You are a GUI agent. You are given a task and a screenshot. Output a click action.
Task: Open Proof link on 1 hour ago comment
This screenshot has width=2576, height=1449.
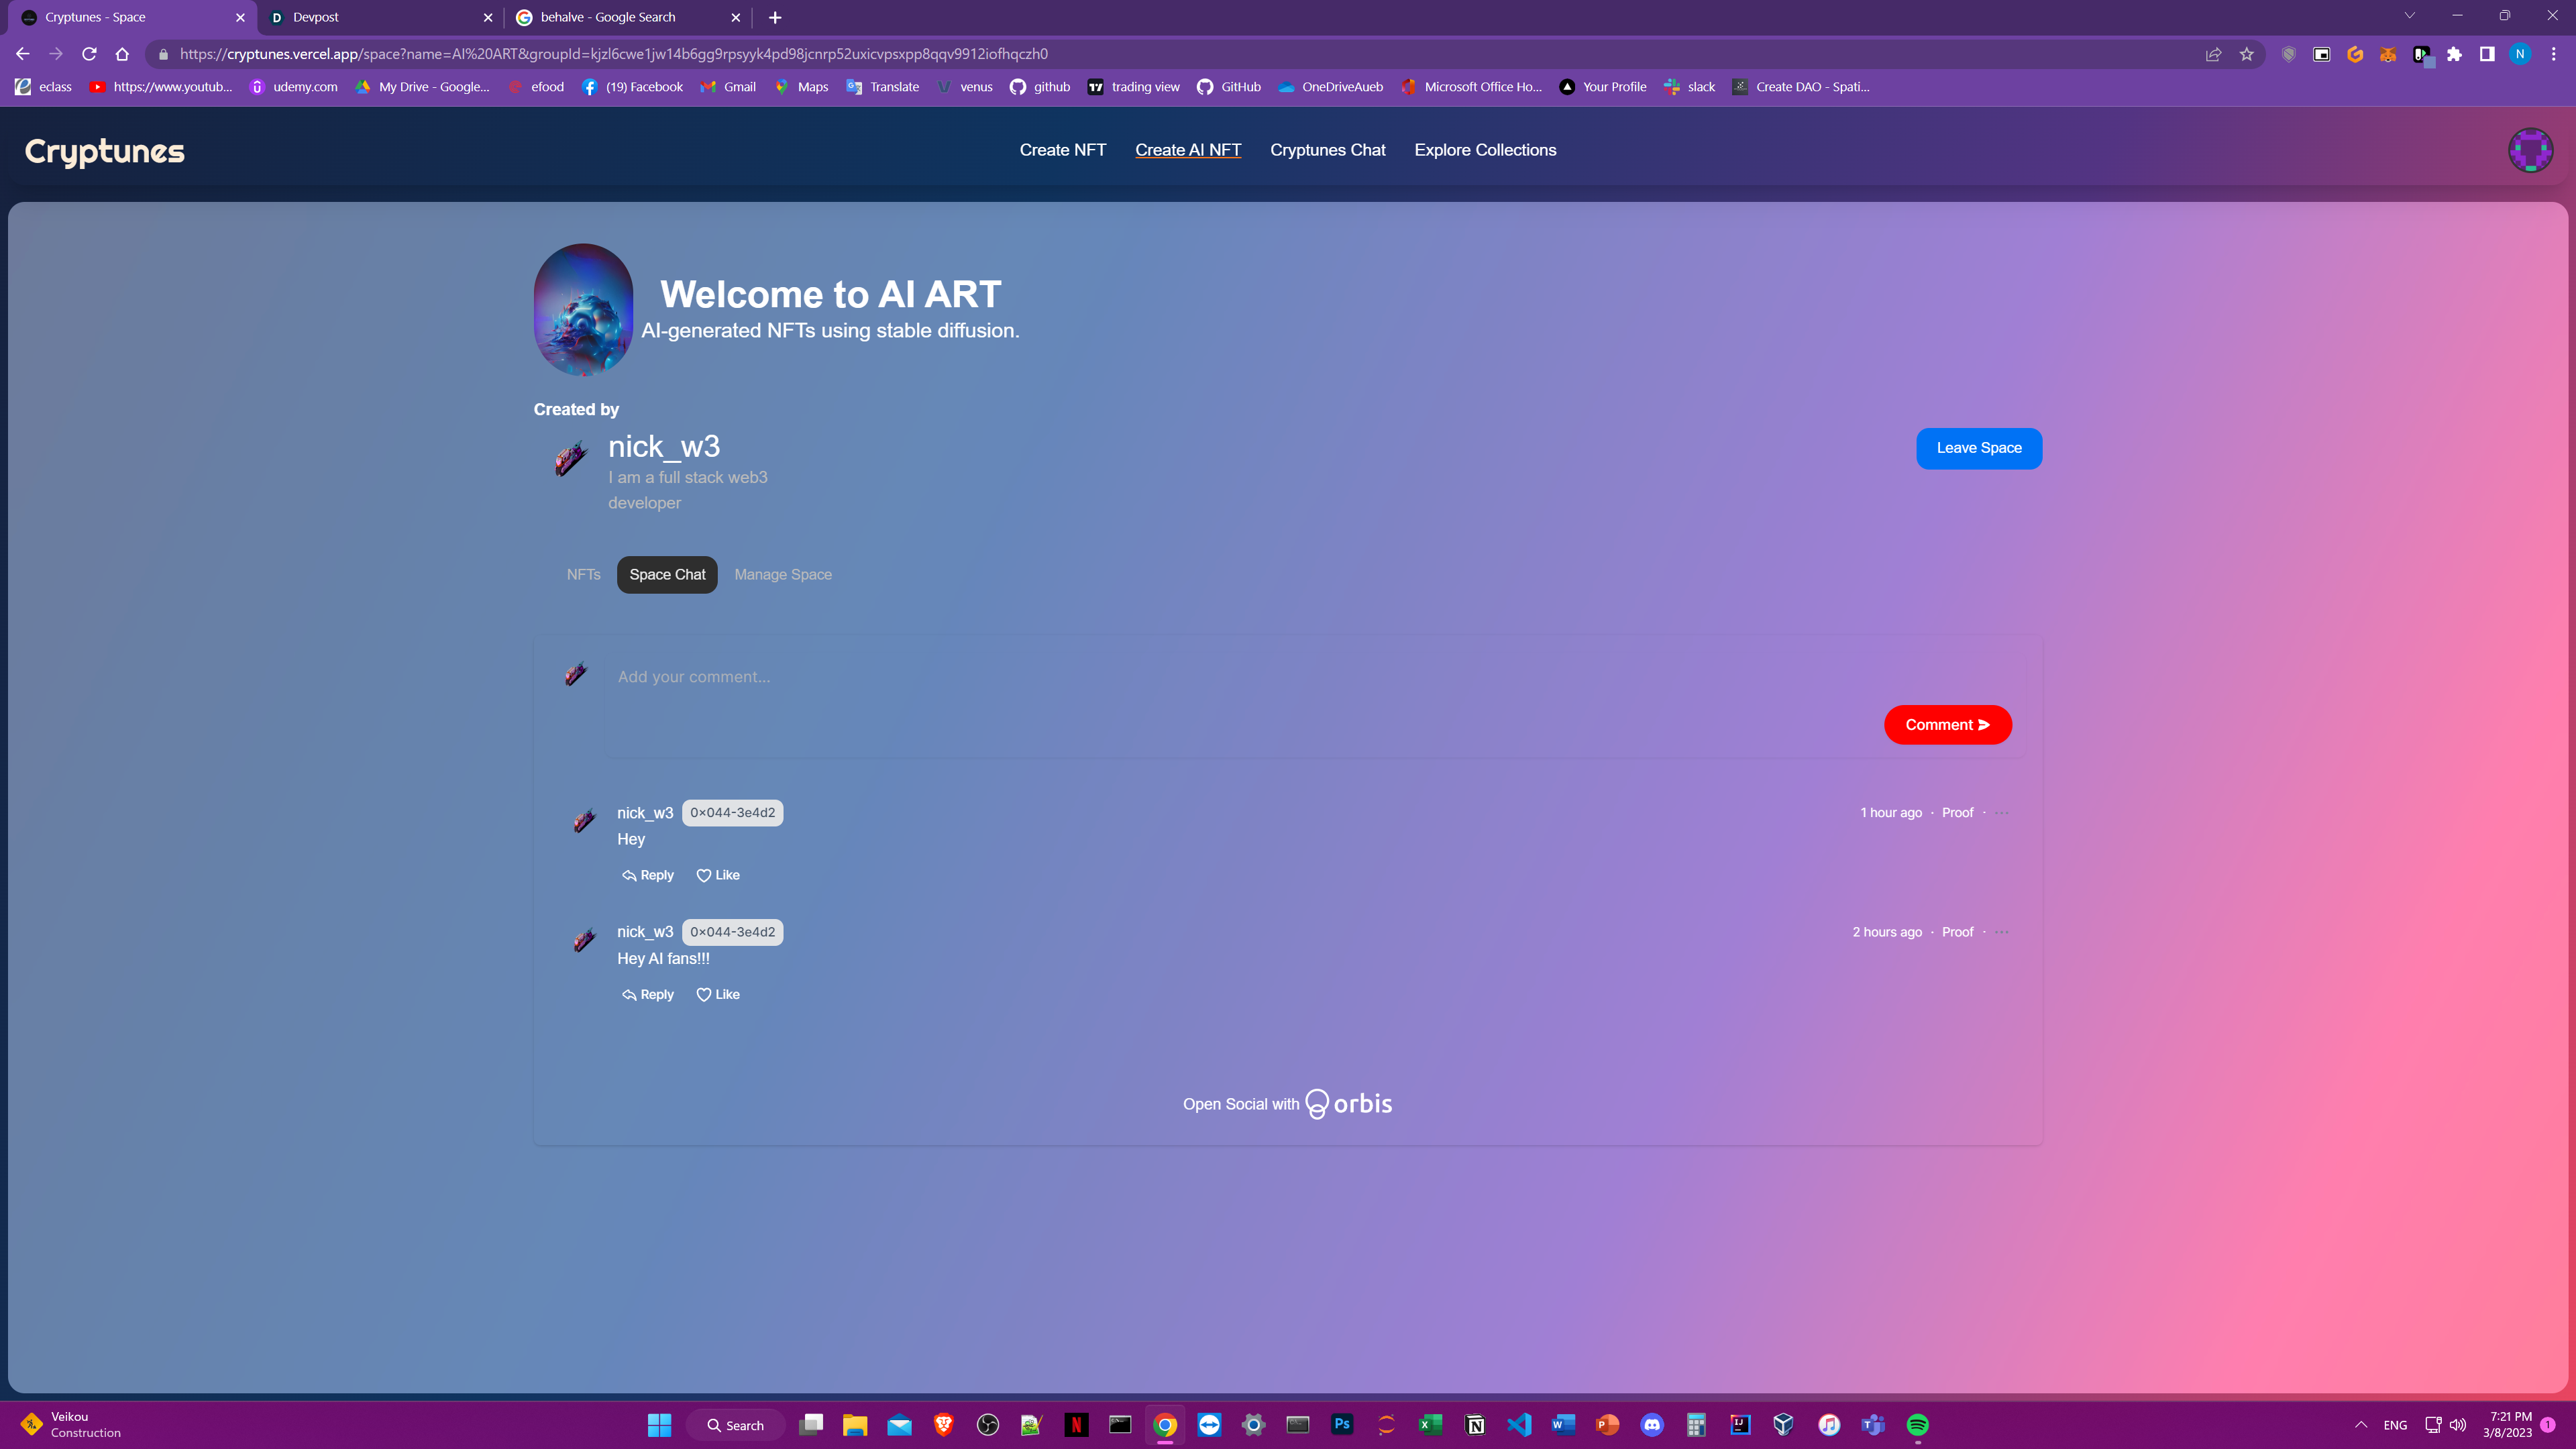coord(1957,813)
